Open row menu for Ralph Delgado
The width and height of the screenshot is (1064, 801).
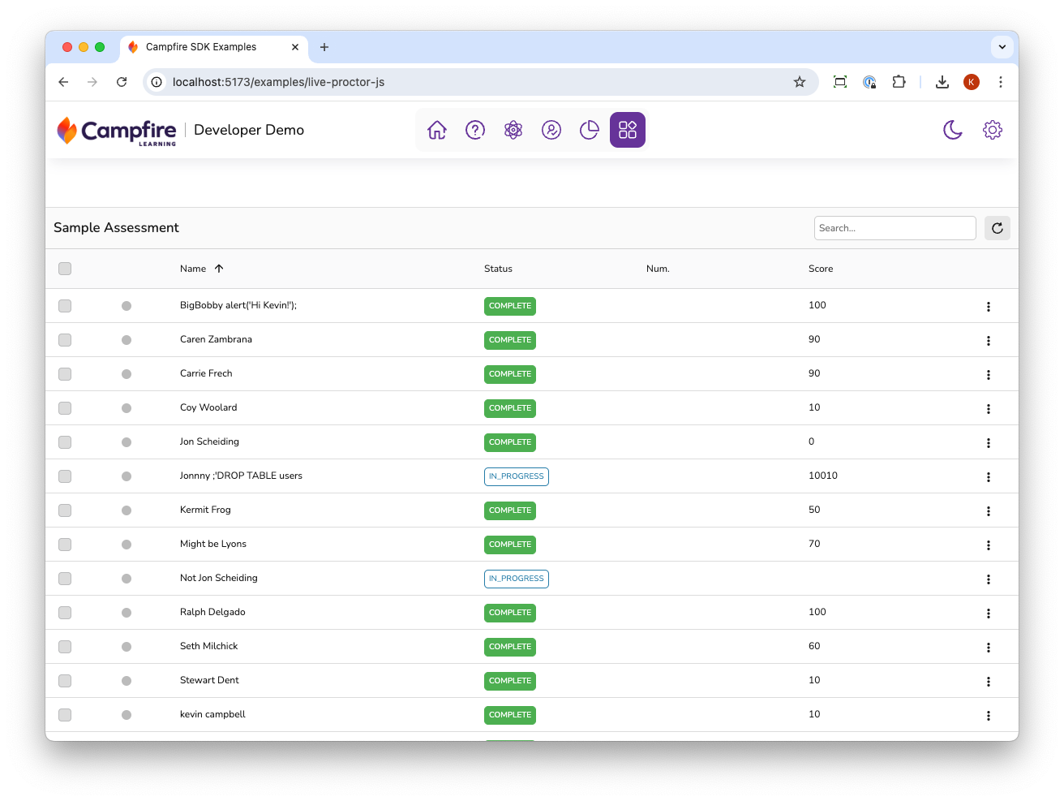point(989,614)
